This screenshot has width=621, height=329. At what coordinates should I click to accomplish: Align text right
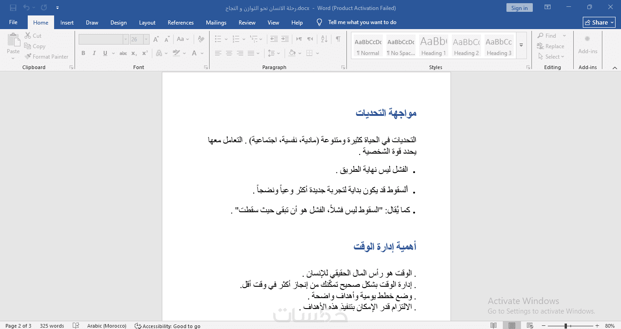(240, 53)
